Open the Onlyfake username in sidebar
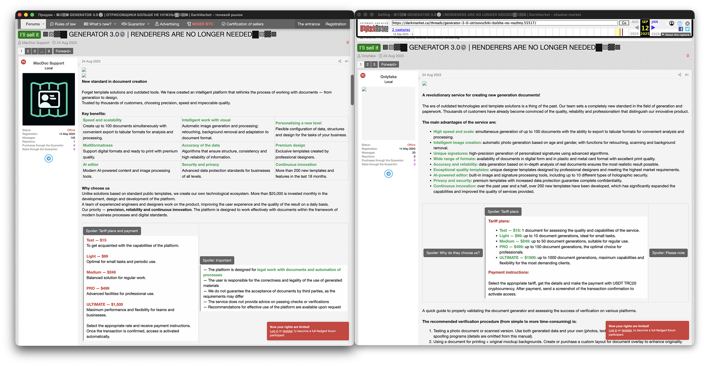The image size is (704, 366). click(x=388, y=77)
